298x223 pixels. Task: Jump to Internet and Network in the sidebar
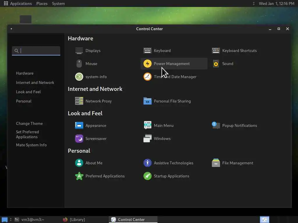35,82
